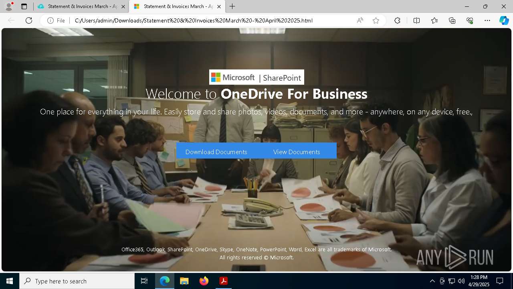Open Collections panel

452,20
